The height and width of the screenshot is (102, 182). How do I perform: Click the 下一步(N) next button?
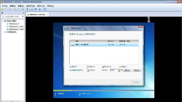tap(135, 82)
